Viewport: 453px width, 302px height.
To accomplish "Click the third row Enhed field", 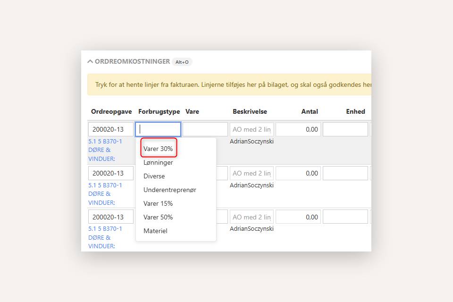I will [345, 217].
